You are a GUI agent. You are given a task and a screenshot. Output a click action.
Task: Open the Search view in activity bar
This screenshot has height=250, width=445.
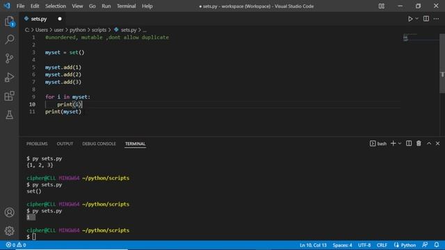(9, 39)
